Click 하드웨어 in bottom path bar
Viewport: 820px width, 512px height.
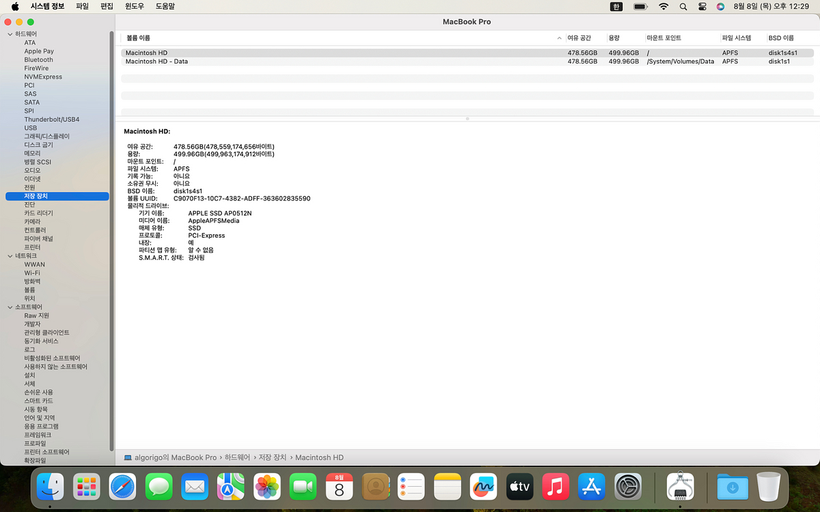[x=238, y=457]
